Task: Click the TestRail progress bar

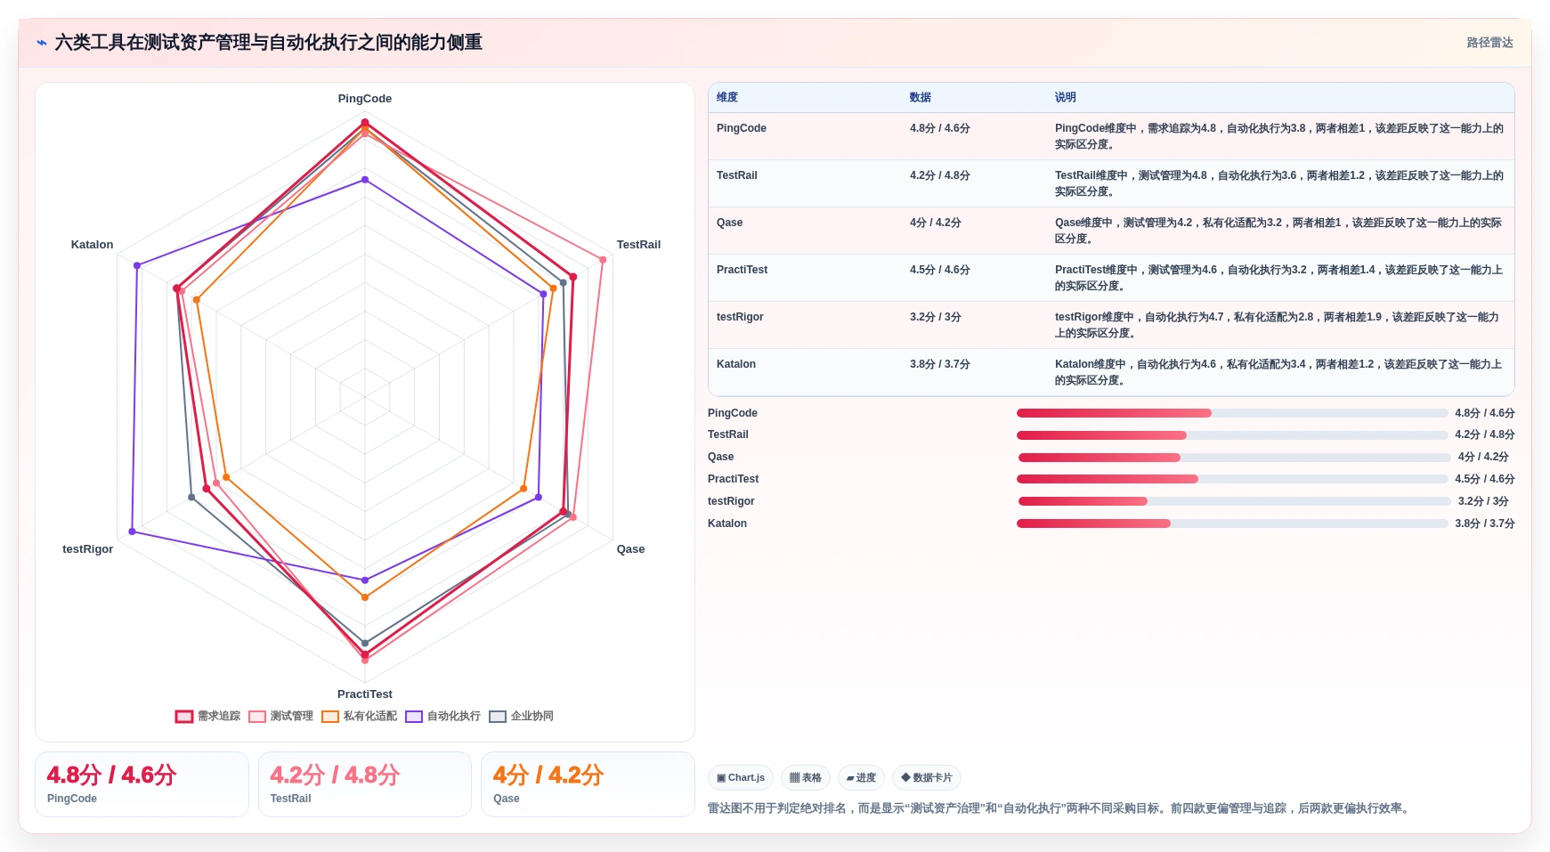Action: [1232, 435]
